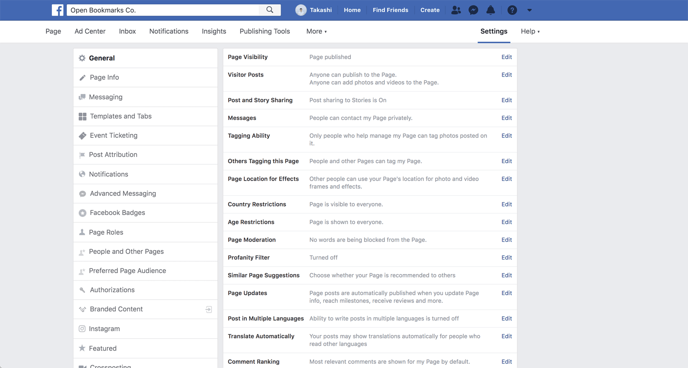Screen dimensions: 688x368
Task: Click 'Page is visible to everyone.' text
Action: point(346,204)
